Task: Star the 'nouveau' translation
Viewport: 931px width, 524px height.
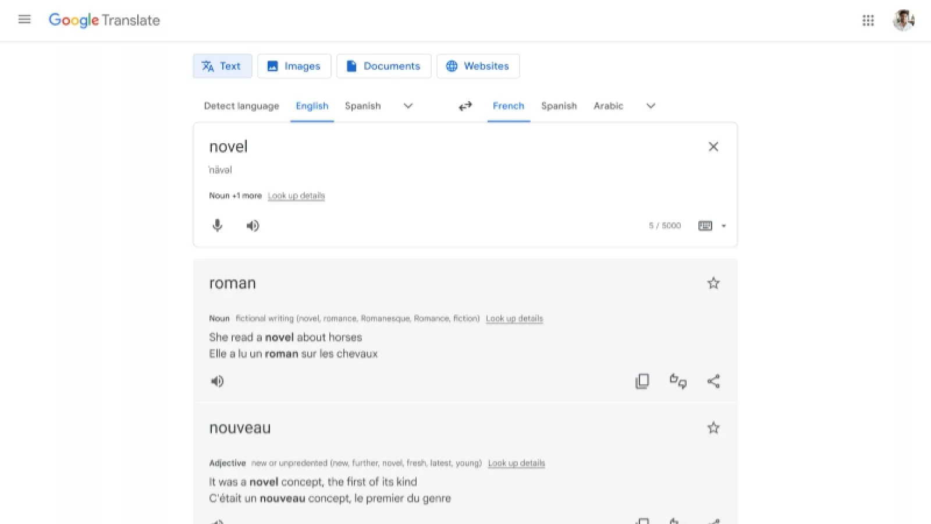Action: 713,428
